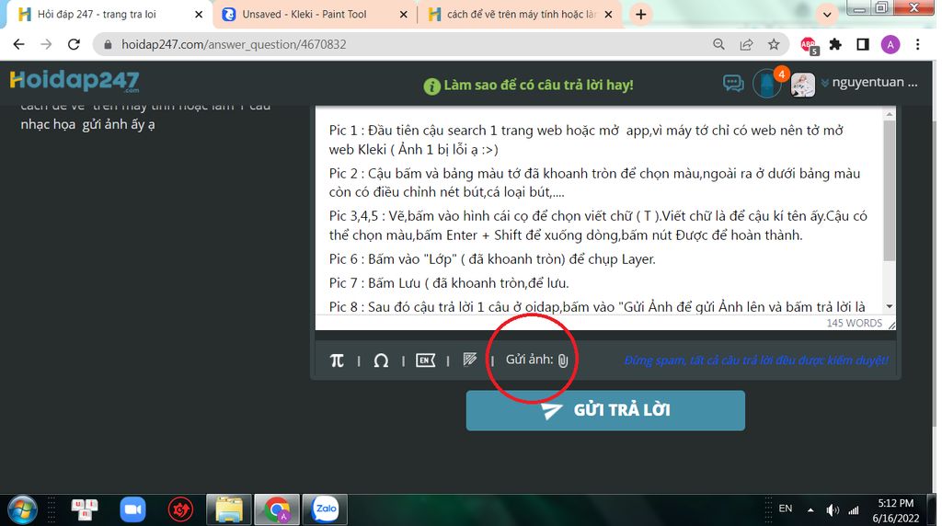Screen dimensions: 942x526
Task: Click the editor scroll up arrow
Action: pyautogui.click(x=890, y=114)
